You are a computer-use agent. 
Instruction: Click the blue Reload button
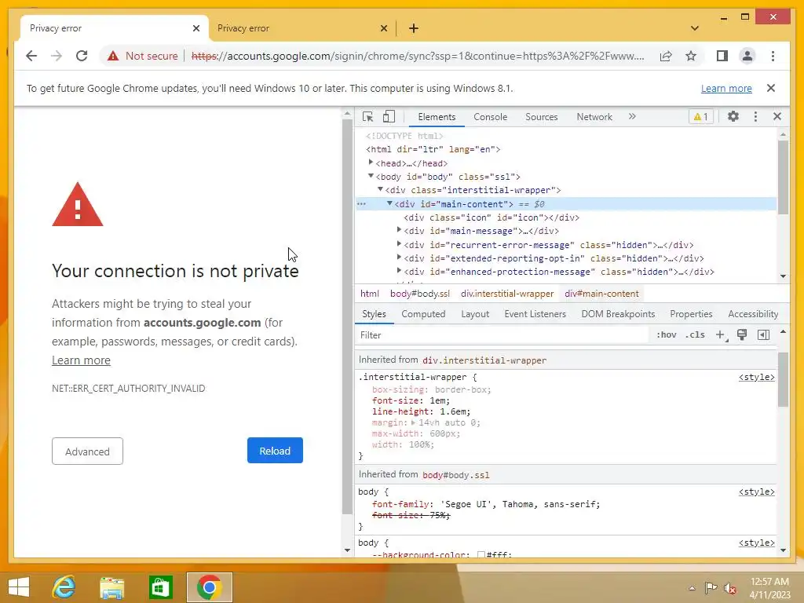(x=275, y=451)
